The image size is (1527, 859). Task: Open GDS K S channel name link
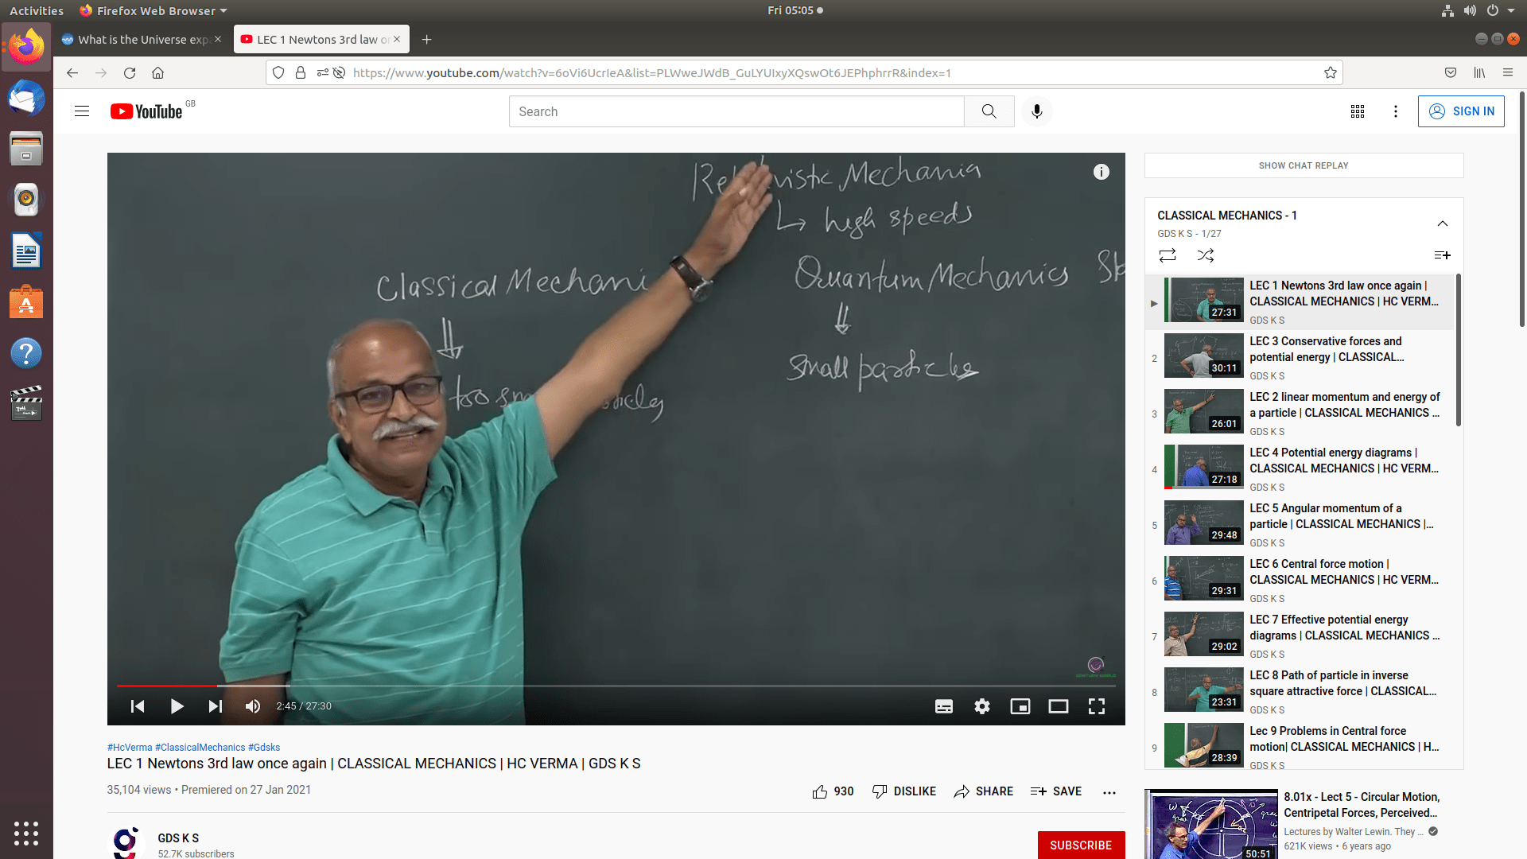[178, 838]
